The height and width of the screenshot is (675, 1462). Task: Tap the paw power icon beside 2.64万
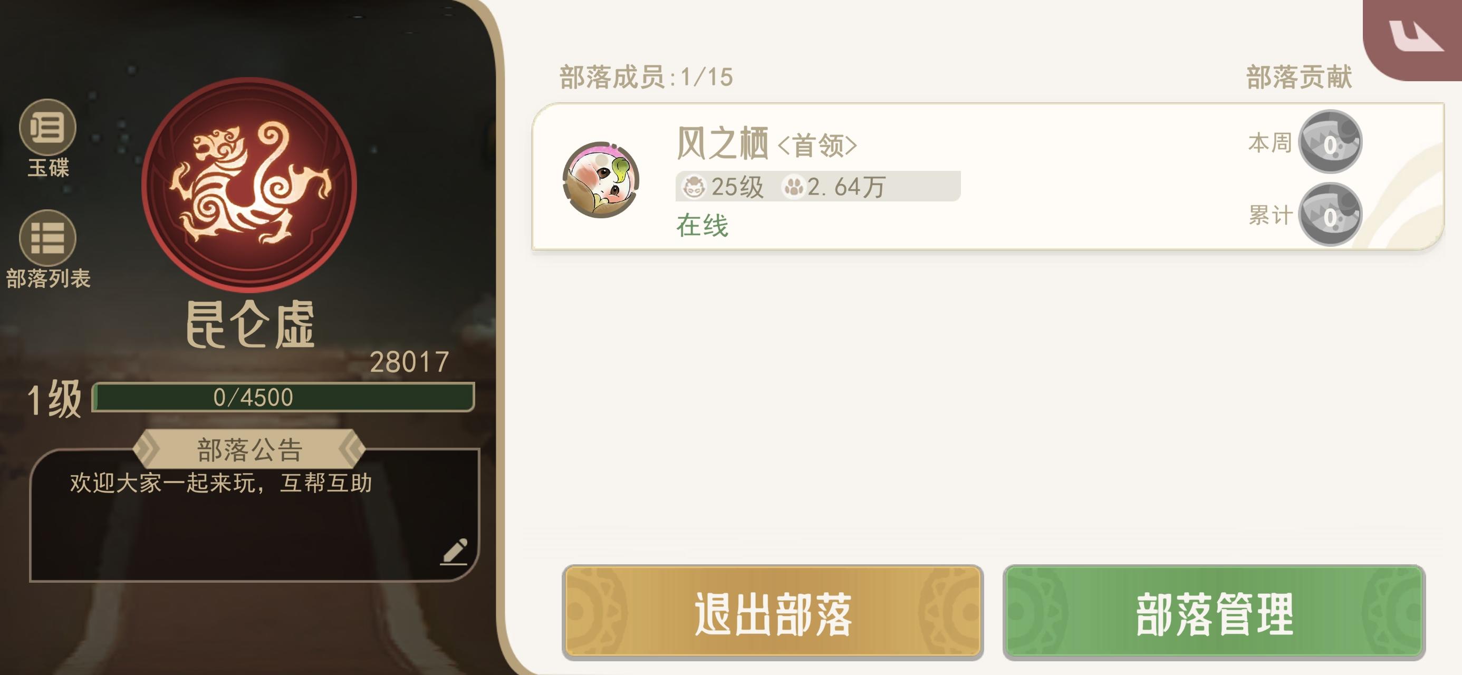click(793, 186)
